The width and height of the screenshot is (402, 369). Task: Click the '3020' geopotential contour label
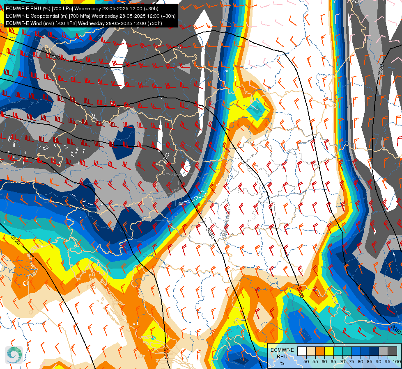coord(381,69)
